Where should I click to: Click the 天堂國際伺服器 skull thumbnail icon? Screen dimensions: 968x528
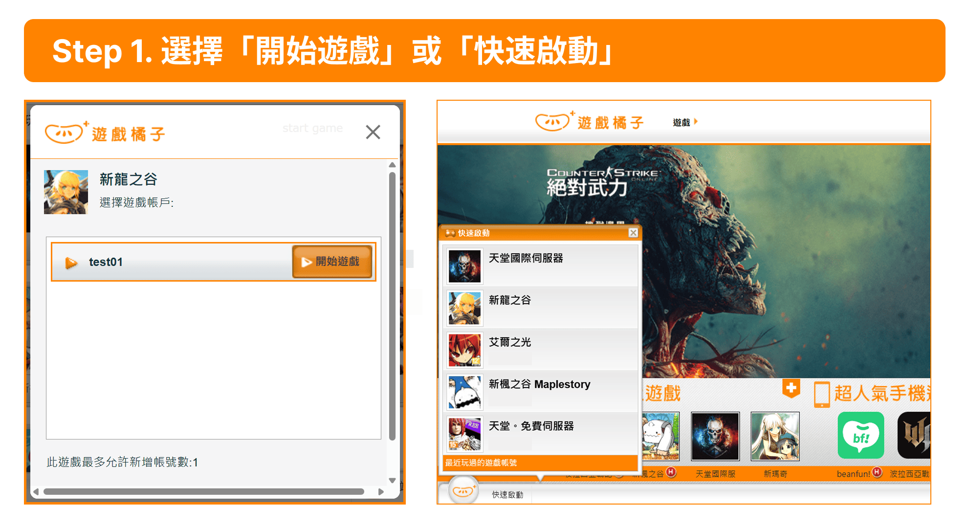[464, 266]
